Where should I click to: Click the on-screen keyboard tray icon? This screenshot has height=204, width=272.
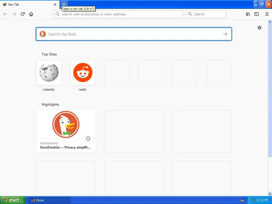click(x=242, y=200)
